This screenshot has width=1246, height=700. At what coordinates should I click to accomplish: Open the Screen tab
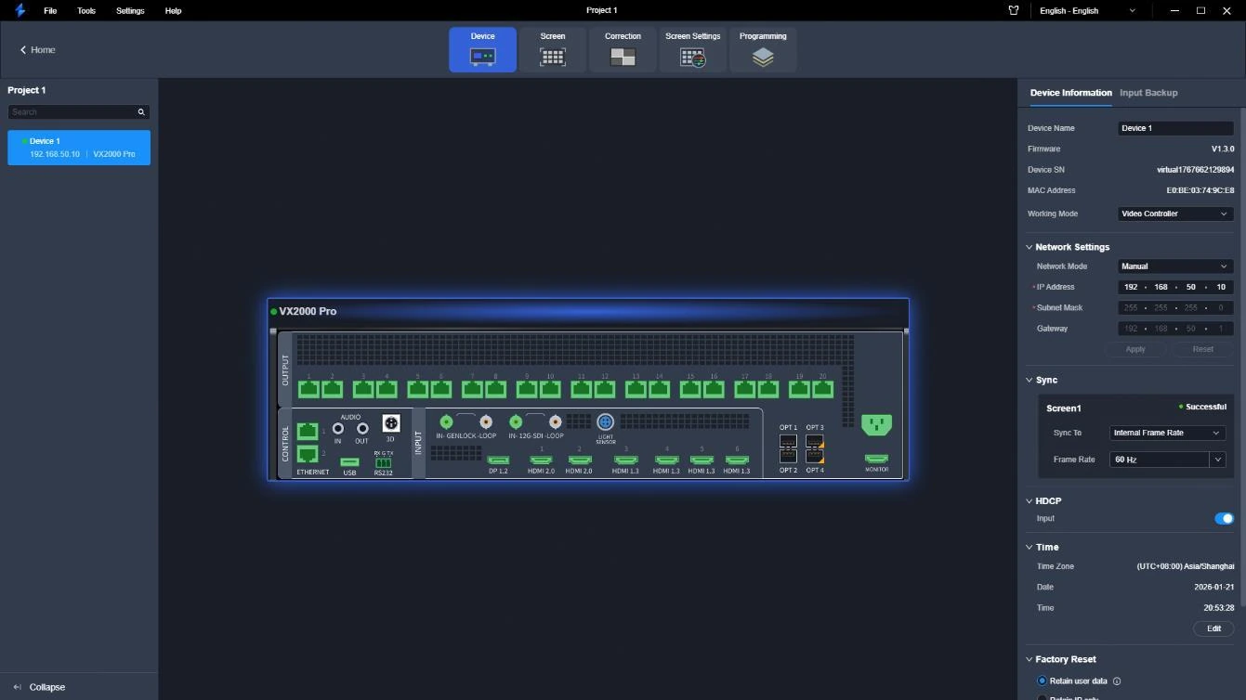tap(553, 49)
